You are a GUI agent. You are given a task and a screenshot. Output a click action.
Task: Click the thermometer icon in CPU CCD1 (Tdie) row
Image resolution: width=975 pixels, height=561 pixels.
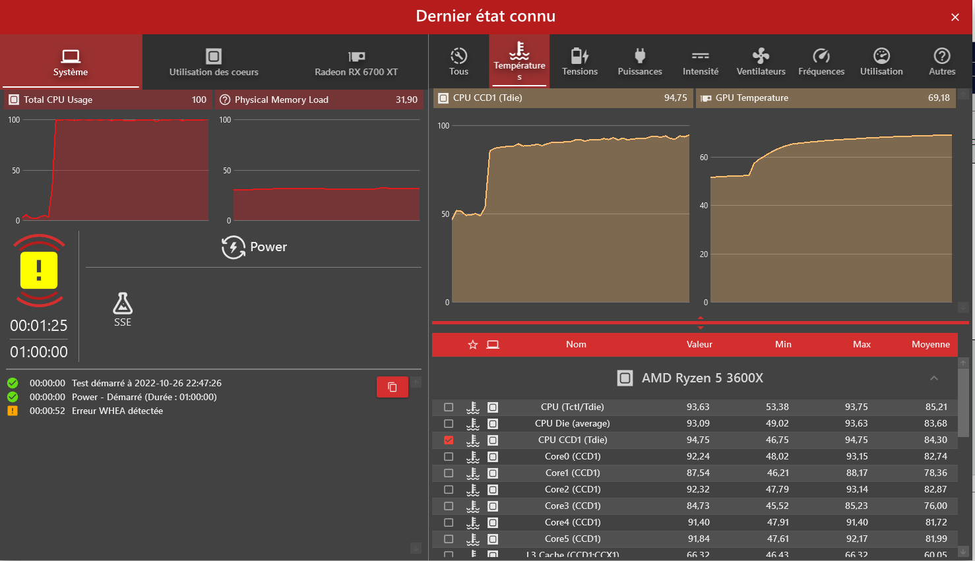(473, 440)
